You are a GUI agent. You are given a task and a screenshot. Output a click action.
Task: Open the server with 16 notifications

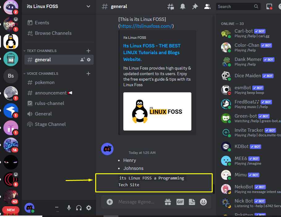[x=11, y=145]
